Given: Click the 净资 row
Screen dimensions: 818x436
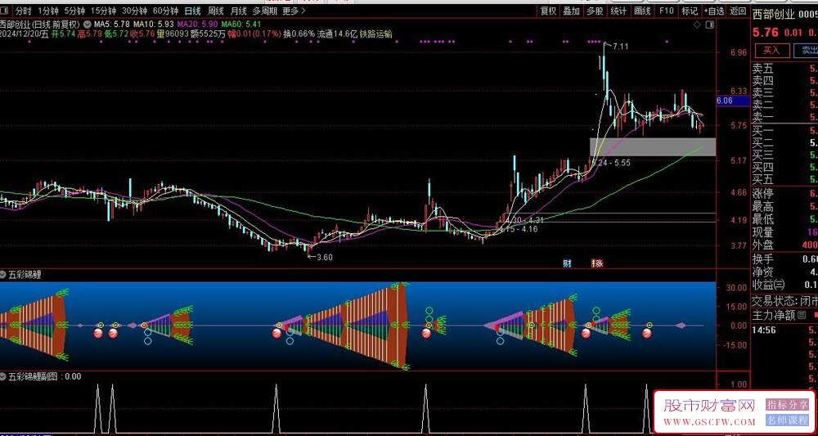Looking at the screenshot, I should pyautogui.click(x=784, y=272).
